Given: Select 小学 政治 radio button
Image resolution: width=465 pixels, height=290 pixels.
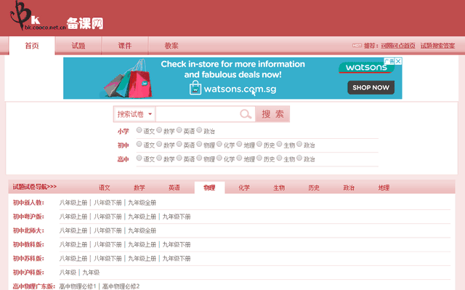Looking at the screenshot, I should (x=199, y=130).
